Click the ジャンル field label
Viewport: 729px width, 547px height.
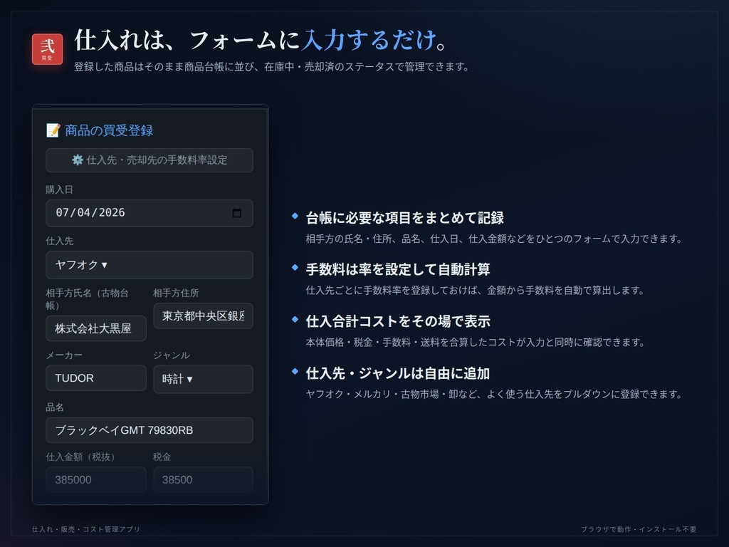[172, 355]
